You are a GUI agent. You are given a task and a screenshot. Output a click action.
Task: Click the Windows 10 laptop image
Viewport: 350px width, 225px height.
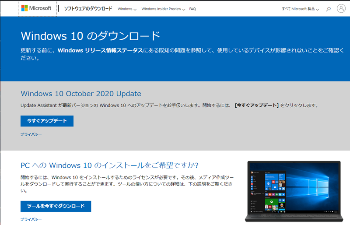click(294, 191)
